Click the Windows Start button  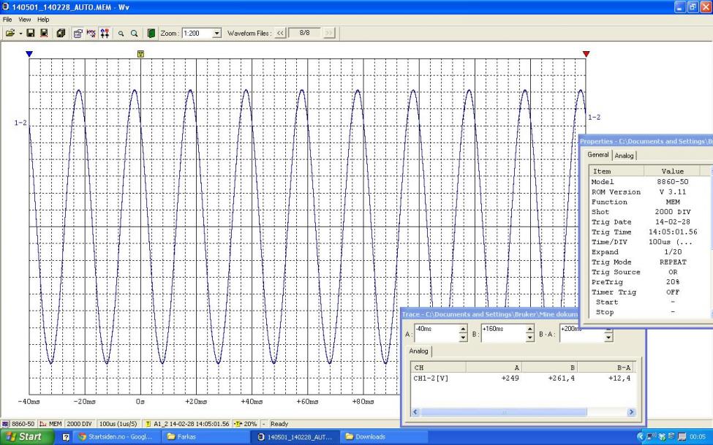(25, 437)
